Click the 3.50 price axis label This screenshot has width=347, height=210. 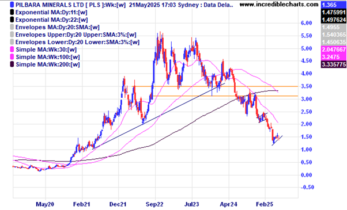tap(306, 86)
